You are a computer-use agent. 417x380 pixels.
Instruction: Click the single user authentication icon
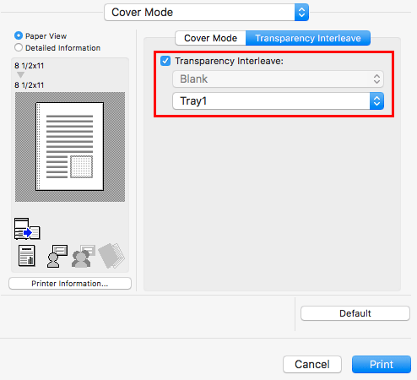(57, 256)
